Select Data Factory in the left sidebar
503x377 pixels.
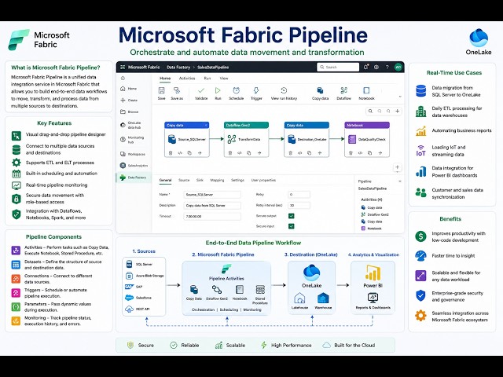click(133, 178)
